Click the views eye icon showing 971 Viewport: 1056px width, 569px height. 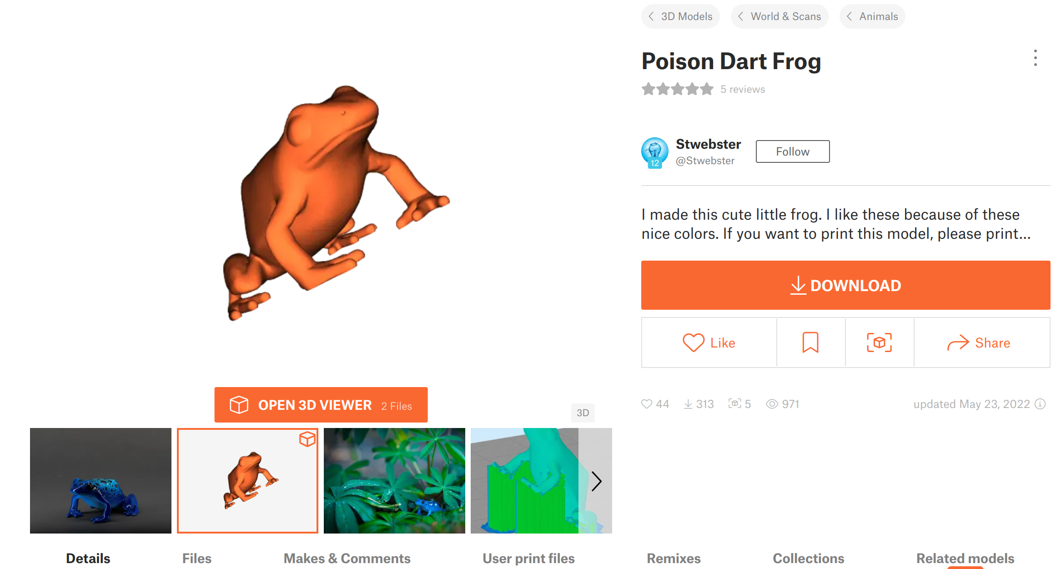click(772, 404)
